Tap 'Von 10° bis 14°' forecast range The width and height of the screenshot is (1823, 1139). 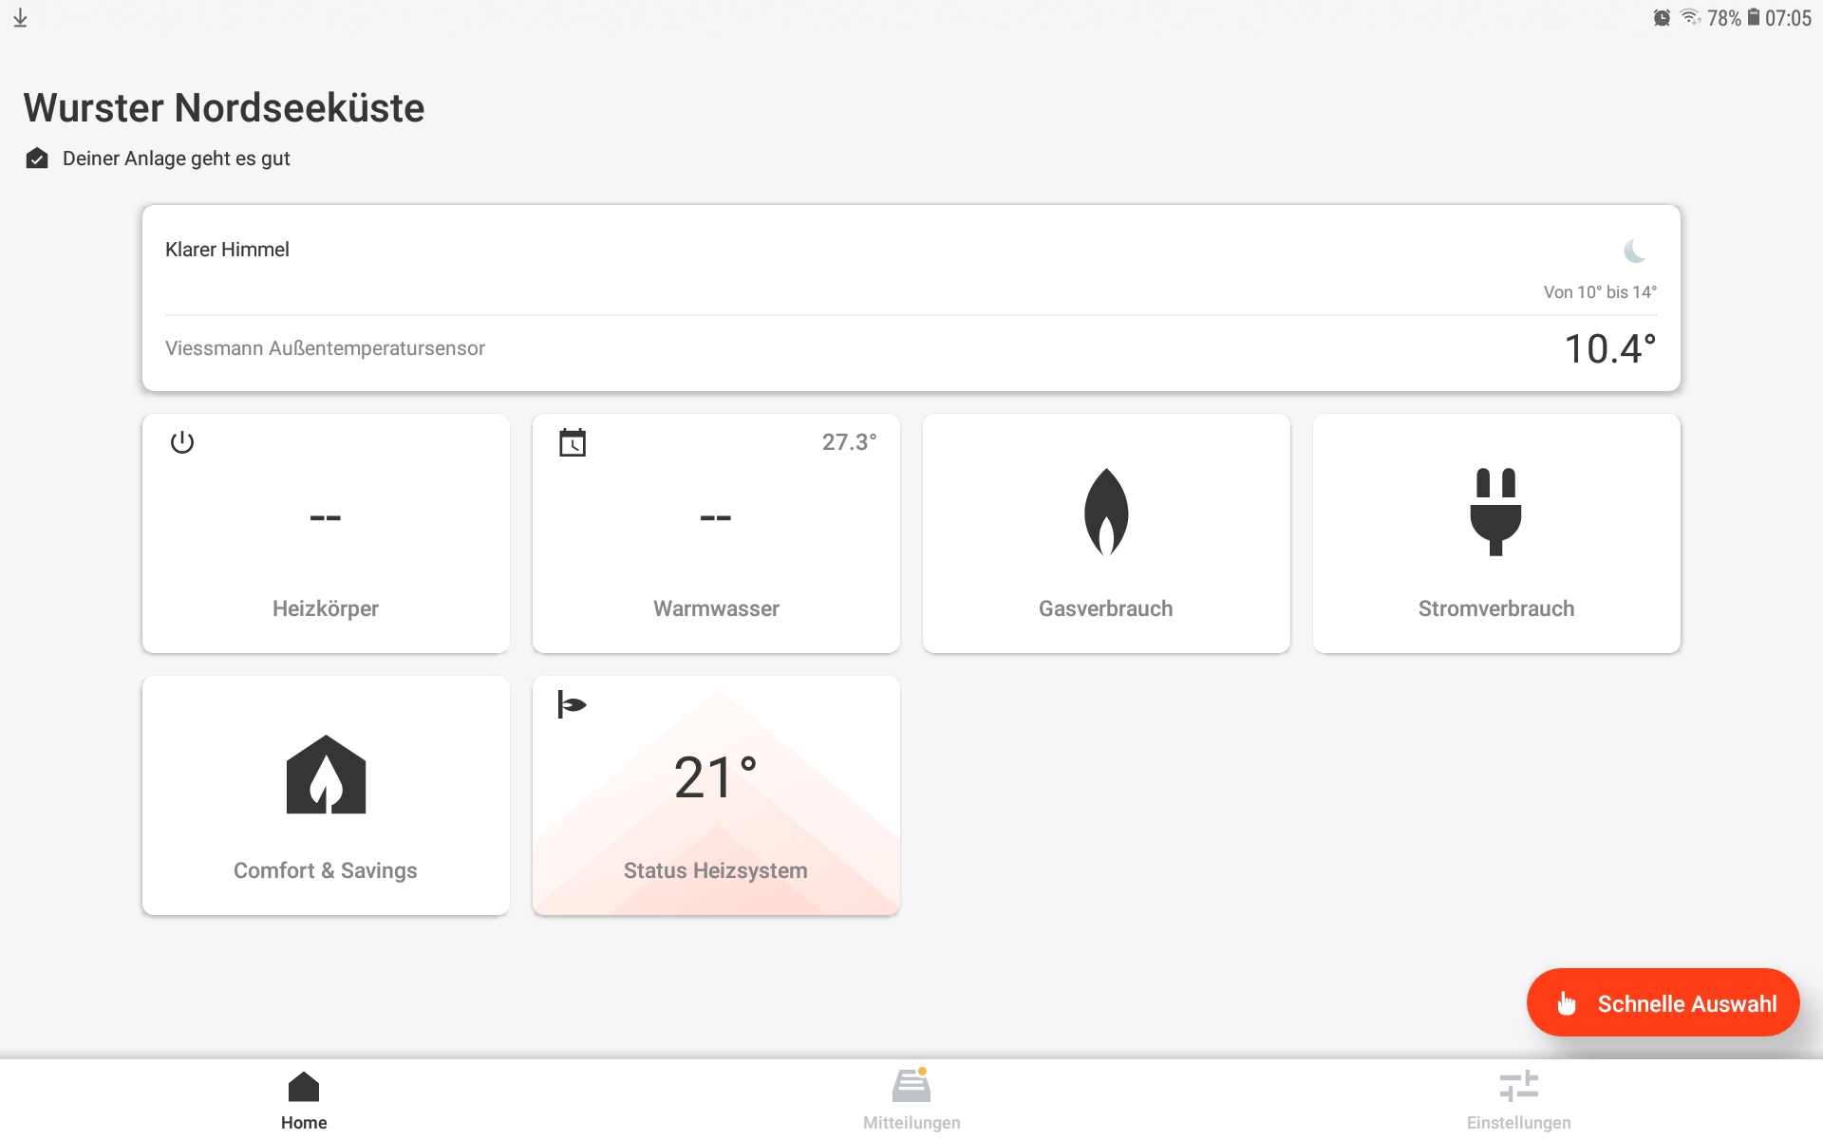point(1600,292)
